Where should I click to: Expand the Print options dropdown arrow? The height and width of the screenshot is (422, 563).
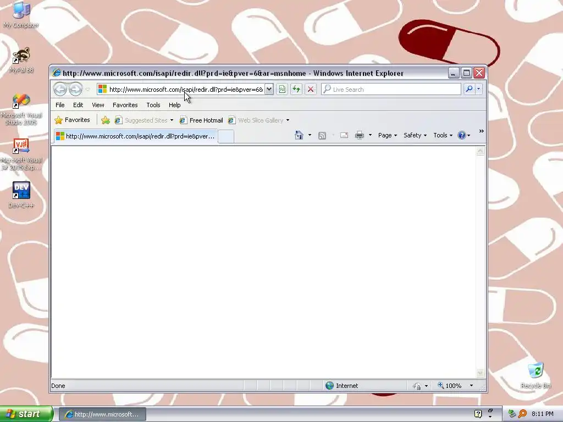[x=370, y=135]
